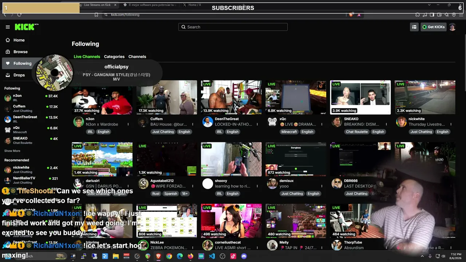Expand the followed list with Show More
Image resolution: width=466 pixels, height=262 pixels.
point(12,151)
